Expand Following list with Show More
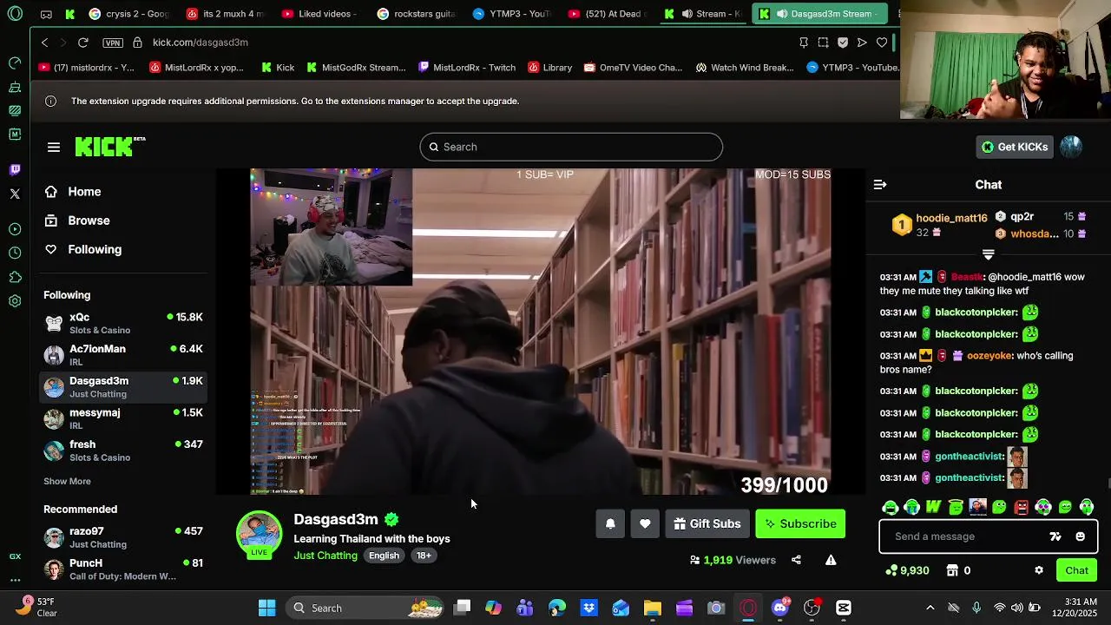Screen dimensions: 1111x625 tap(67, 481)
